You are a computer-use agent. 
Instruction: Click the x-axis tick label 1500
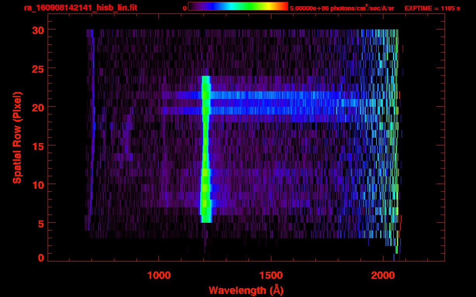[271, 275]
